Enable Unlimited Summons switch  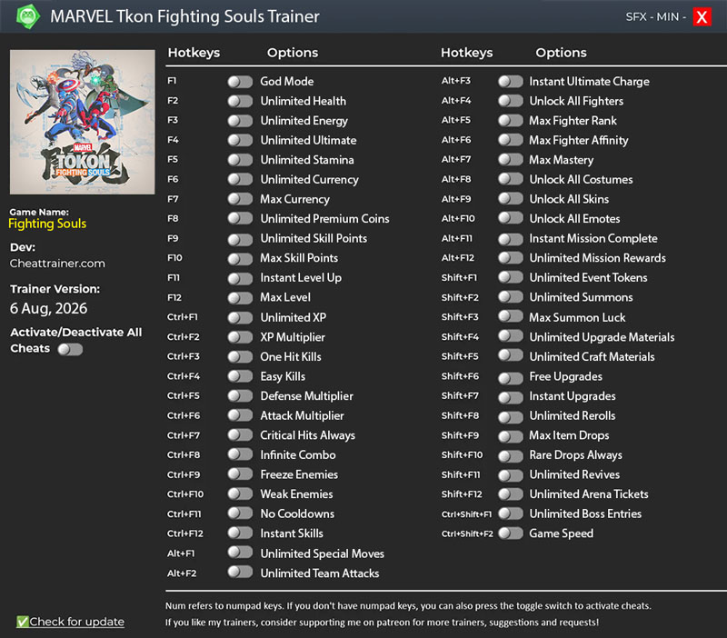(x=511, y=297)
